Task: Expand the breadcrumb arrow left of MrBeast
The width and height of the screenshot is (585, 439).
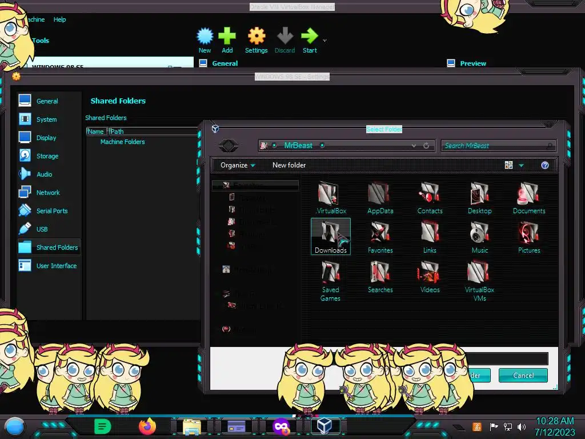Action: (x=274, y=145)
